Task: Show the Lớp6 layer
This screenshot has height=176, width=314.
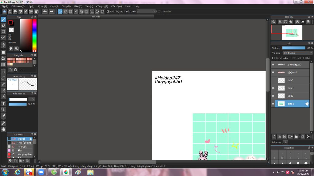Action: 273,80
